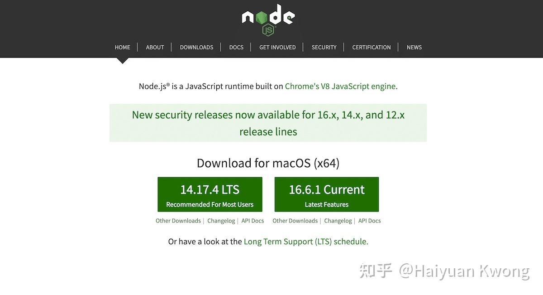Open Other Downloads under LTS
Image resolution: width=543 pixels, height=295 pixels.
(178, 221)
